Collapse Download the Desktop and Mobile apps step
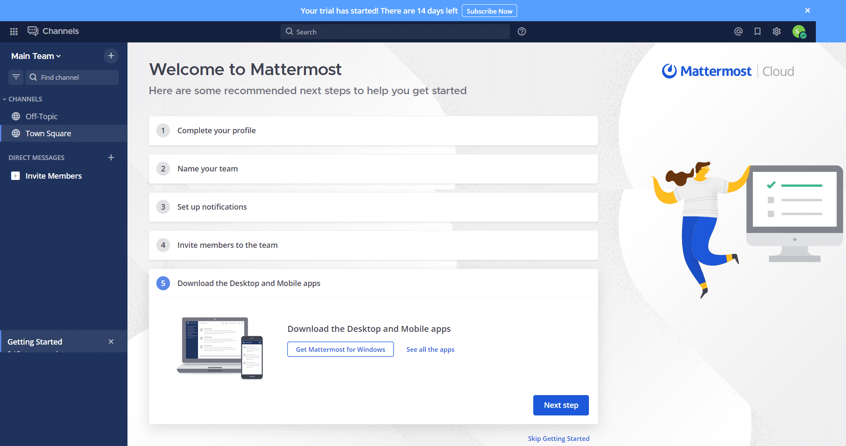This screenshot has width=846, height=446. coord(373,283)
